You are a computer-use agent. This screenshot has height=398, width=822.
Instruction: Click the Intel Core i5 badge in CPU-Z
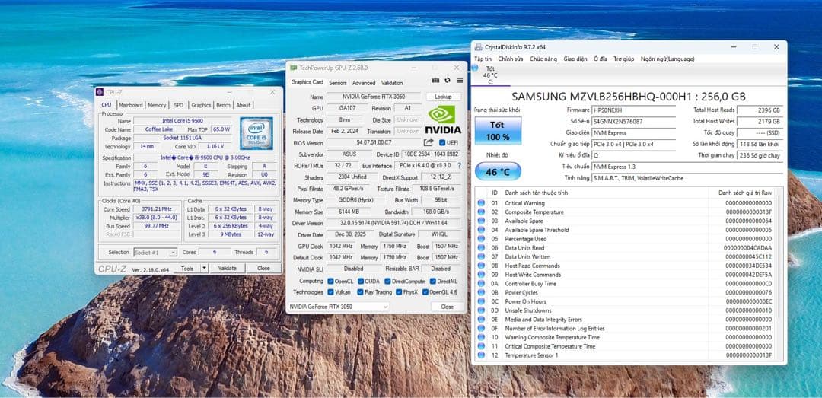(256, 133)
